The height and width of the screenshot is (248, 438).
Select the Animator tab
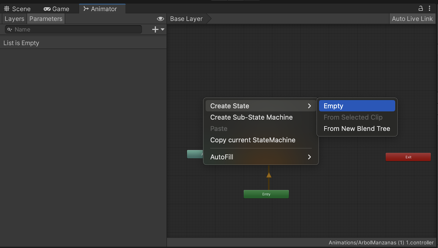click(x=100, y=9)
